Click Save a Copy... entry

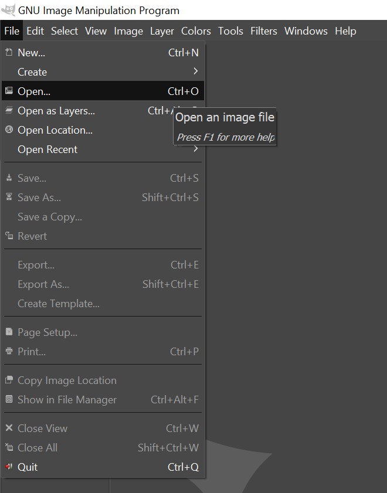[103, 217]
